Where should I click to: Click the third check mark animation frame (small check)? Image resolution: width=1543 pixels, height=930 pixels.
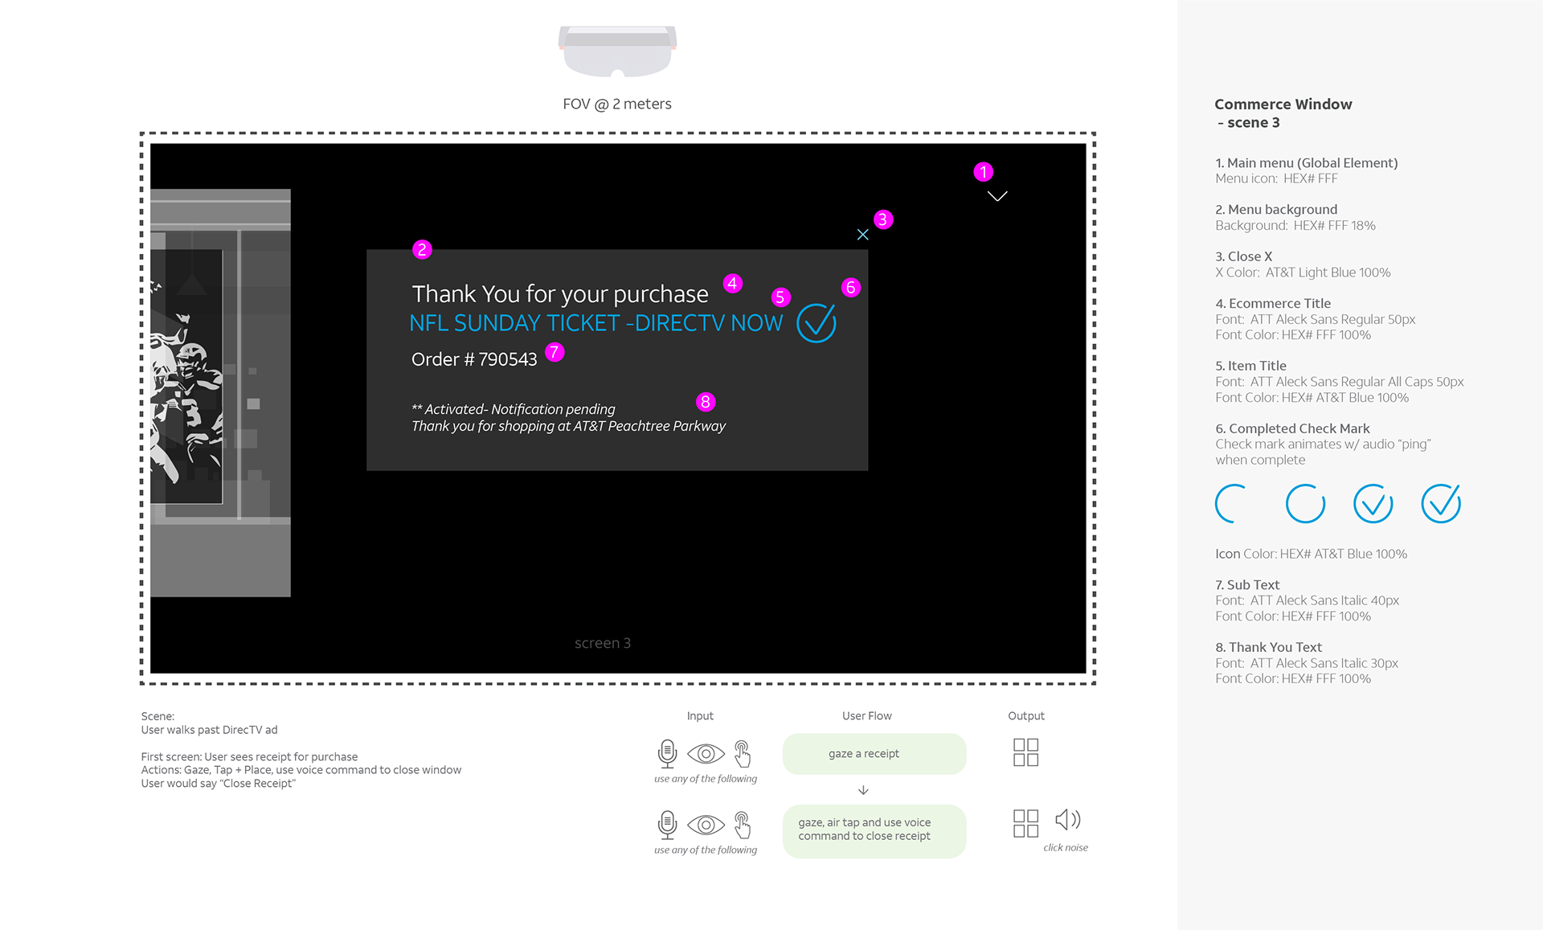pos(1373,504)
